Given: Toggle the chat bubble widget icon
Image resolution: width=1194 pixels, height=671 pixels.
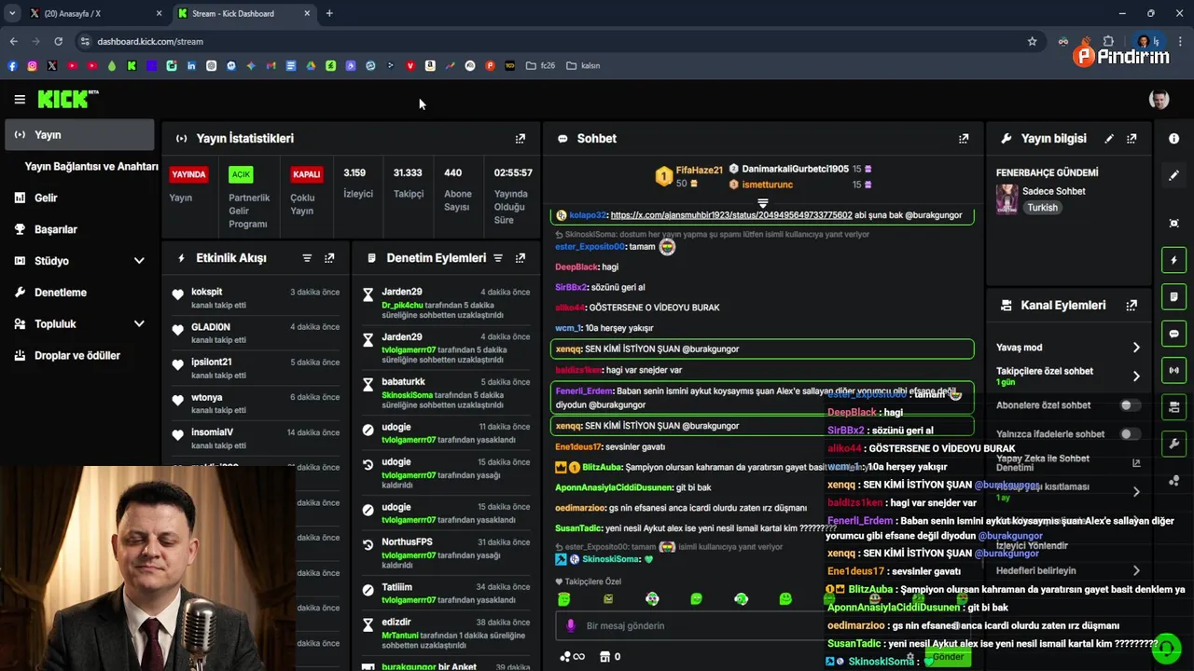Looking at the screenshot, I should [x=1173, y=334].
